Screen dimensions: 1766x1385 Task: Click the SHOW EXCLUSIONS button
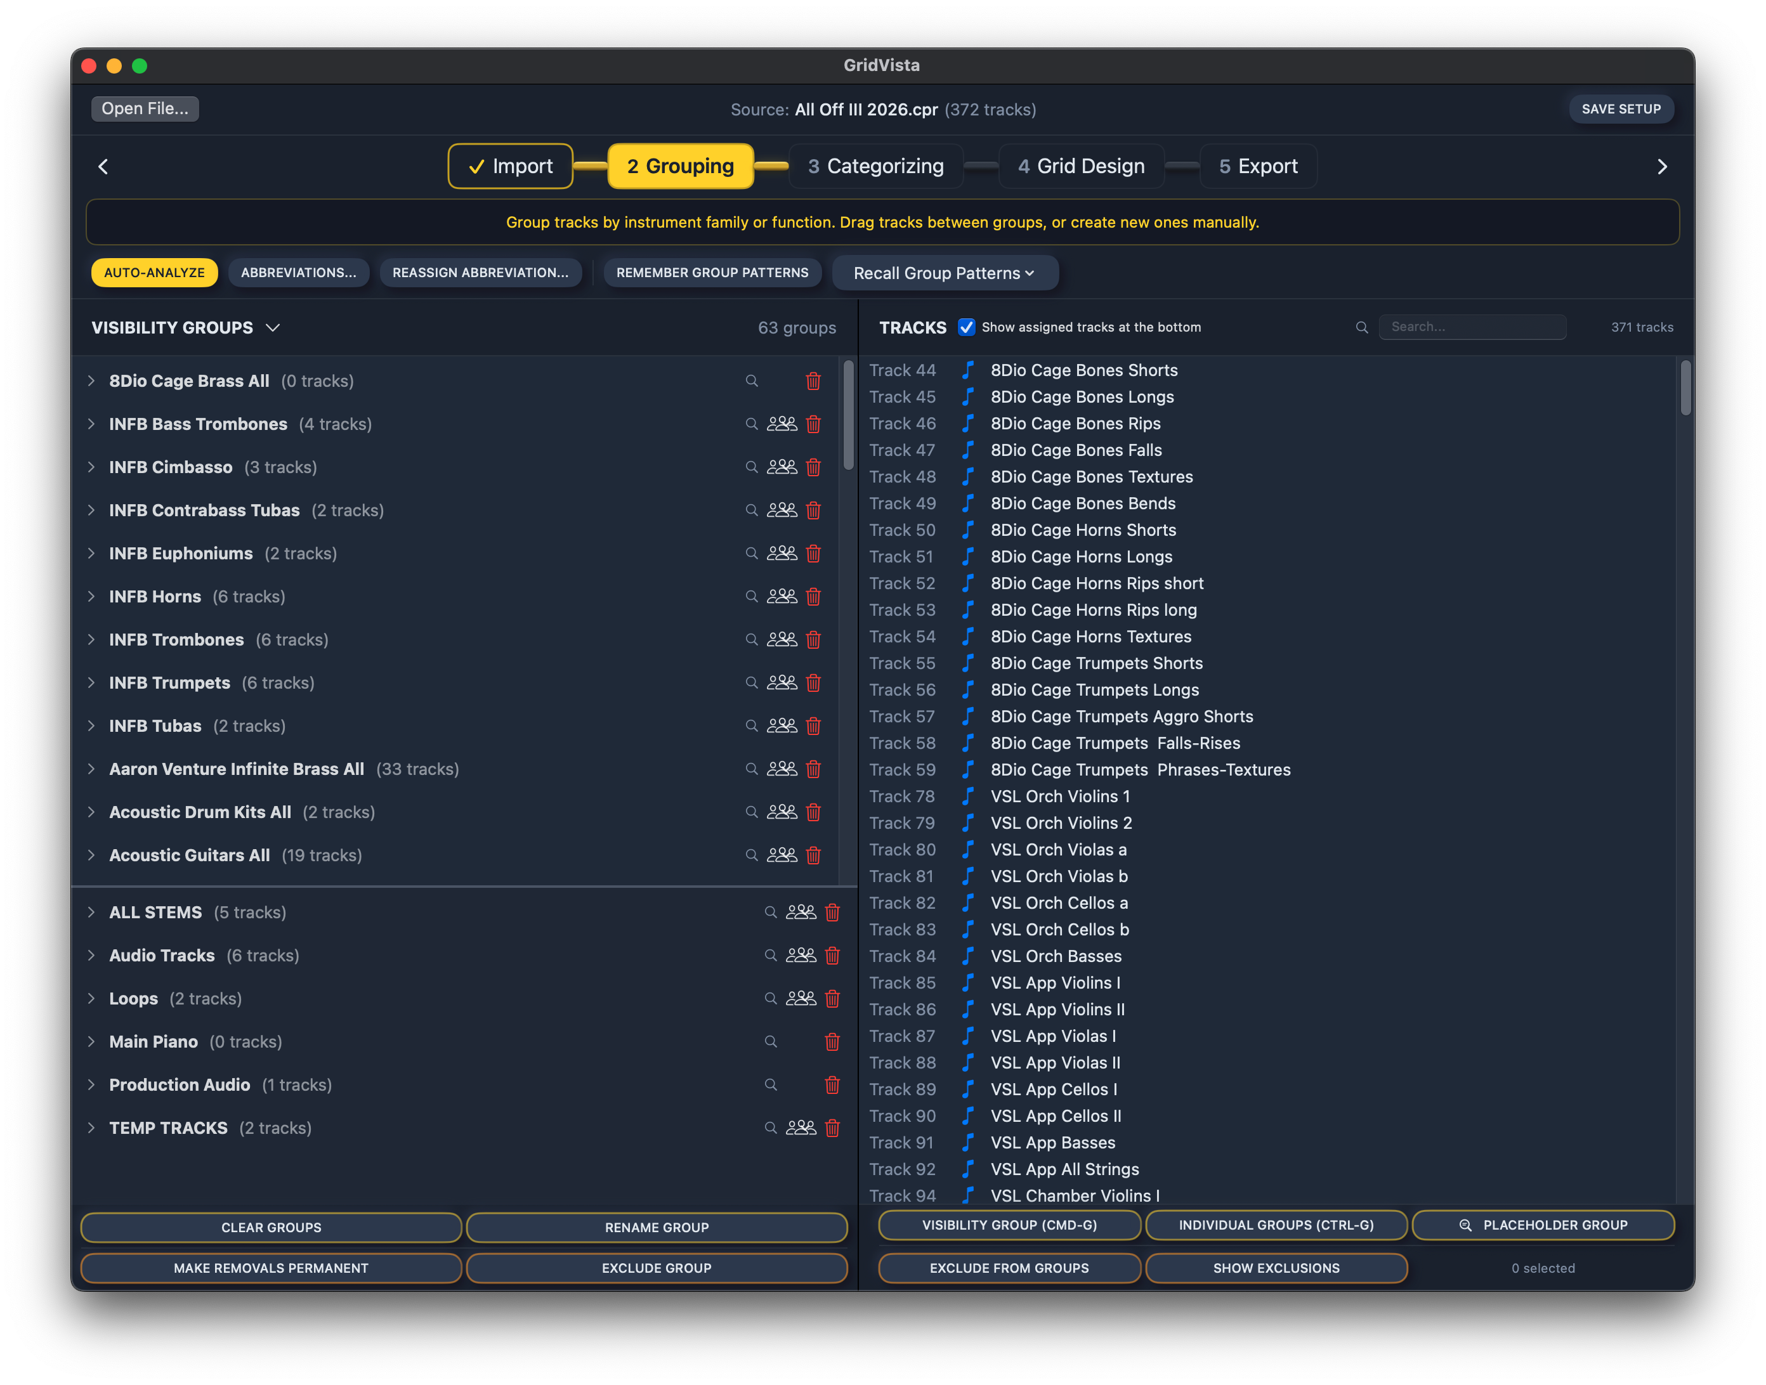(x=1276, y=1268)
